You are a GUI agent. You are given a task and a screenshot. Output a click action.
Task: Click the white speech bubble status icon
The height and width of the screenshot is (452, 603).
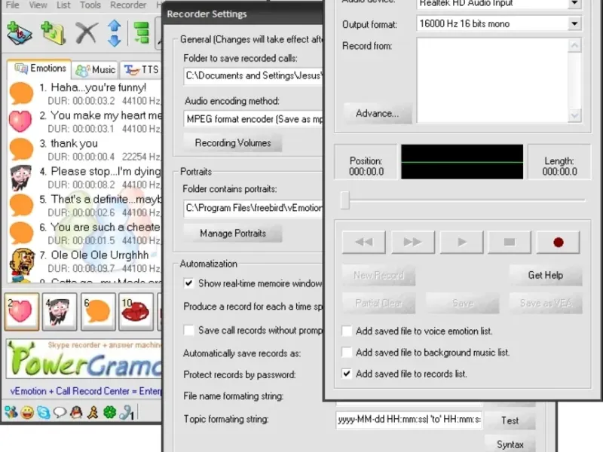(60, 413)
